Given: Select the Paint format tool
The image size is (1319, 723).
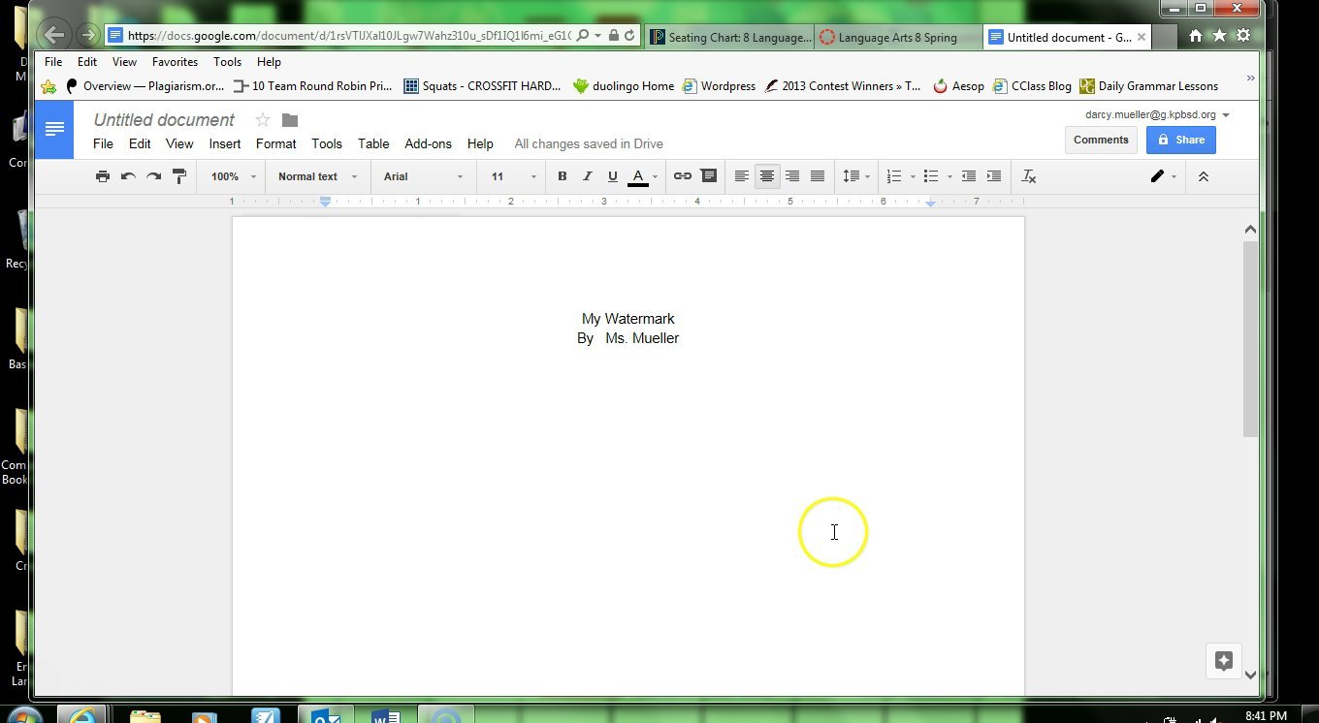Looking at the screenshot, I should (x=179, y=176).
